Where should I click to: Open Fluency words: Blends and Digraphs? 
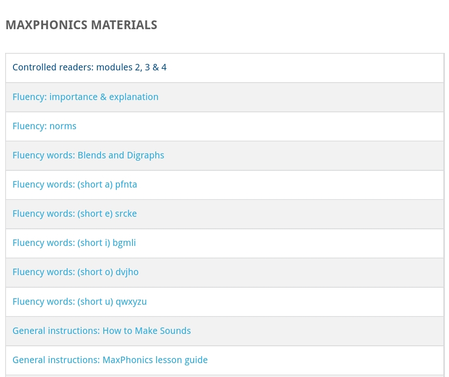(x=88, y=155)
